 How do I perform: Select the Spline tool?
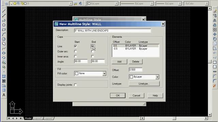(x=4, y=48)
